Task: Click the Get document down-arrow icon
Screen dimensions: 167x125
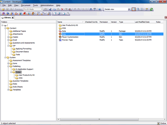Action: pos(64,14)
